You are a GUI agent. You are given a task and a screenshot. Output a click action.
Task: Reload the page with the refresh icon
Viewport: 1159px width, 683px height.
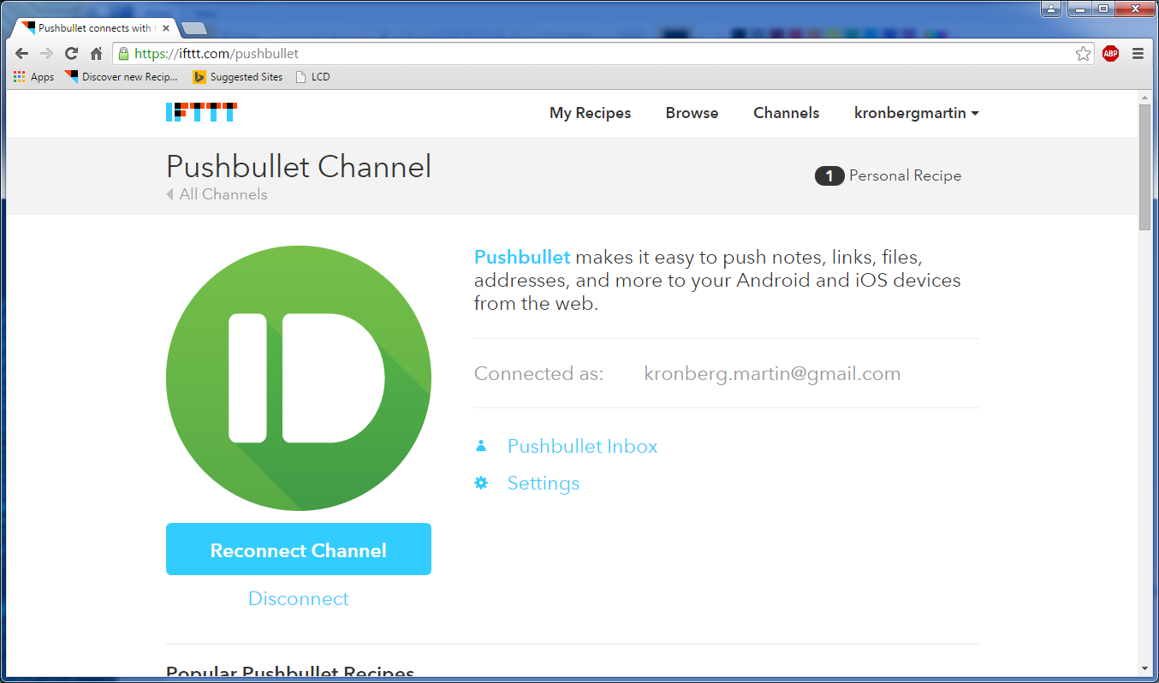coord(71,53)
